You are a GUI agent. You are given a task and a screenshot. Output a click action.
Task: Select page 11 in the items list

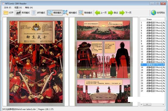[153, 49]
